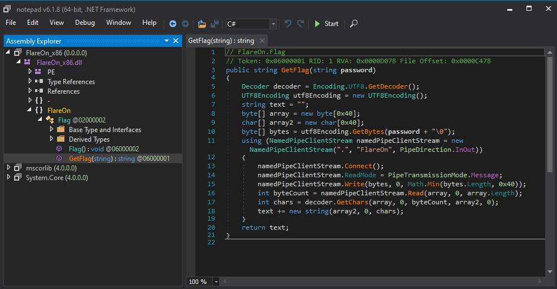Expand Base Type and Interfaces node
This screenshot has height=289, width=557.
pyautogui.click(x=51, y=129)
